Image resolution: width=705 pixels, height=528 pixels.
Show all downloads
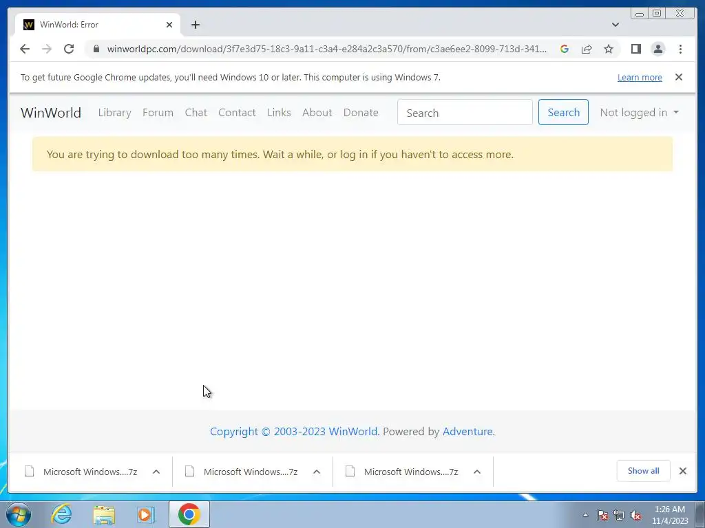click(644, 470)
